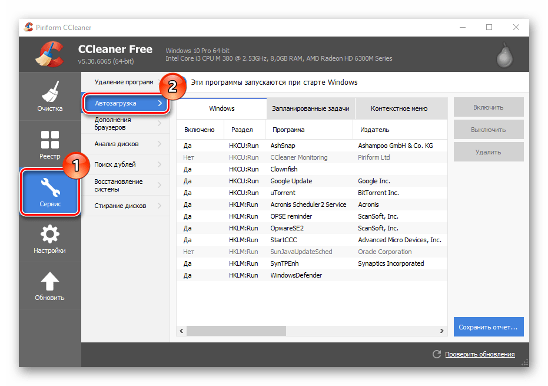Open the Очистка broom icon section
This screenshot has width=548, height=386.
click(49, 96)
